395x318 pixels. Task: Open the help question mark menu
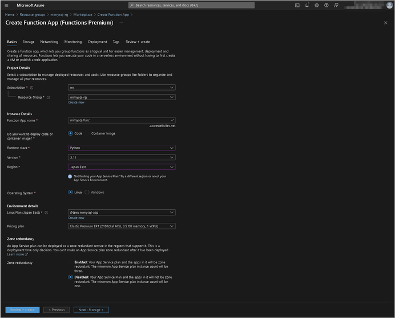pyautogui.click(x=327, y=5)
